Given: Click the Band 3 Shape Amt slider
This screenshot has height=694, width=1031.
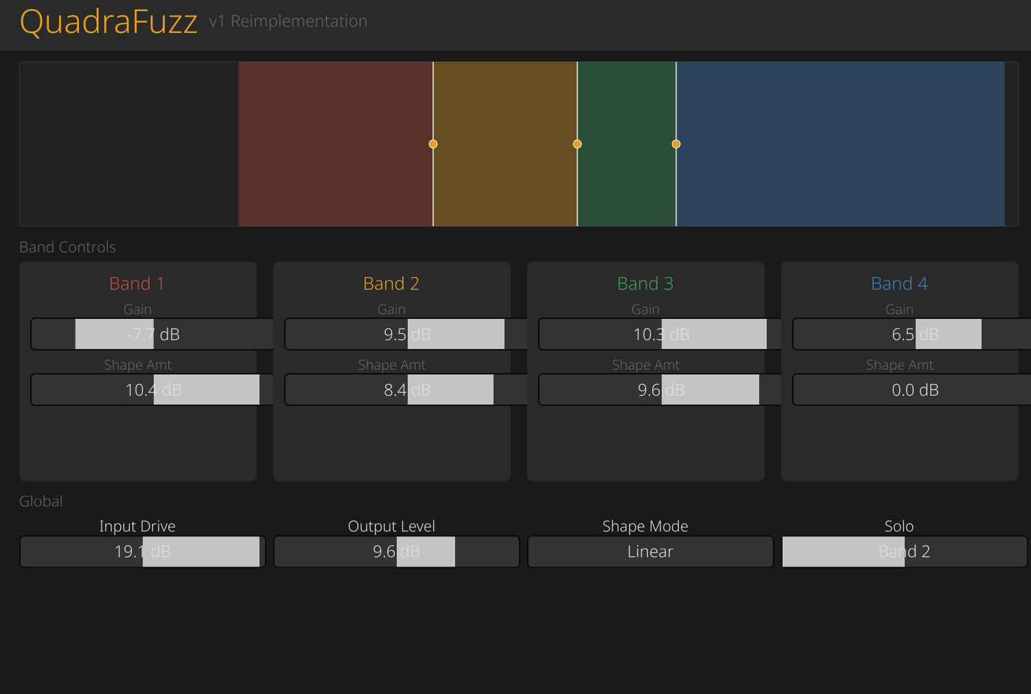Looking at the screenshot, I should 660,390.
